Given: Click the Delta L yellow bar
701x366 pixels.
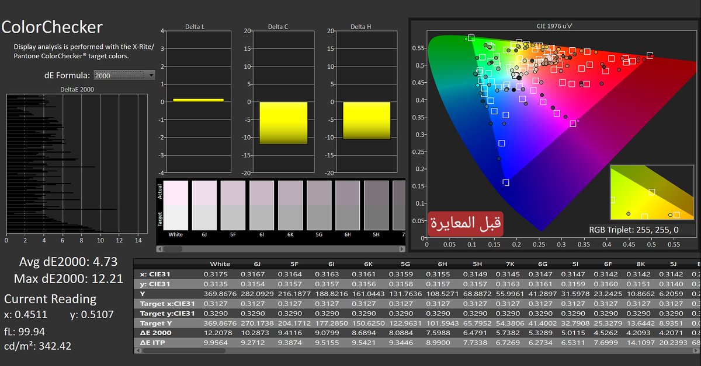Looking at the screenshot, I should (198, 100).
